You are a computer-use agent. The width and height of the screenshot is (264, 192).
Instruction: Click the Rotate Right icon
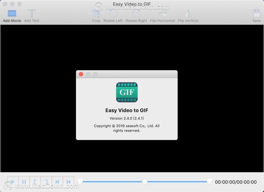(x=136, y=14)
